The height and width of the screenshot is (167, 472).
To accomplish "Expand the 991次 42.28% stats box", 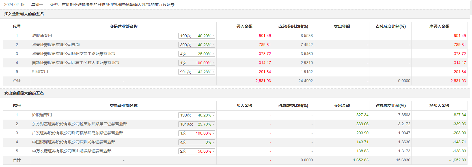I will (197, 72).
